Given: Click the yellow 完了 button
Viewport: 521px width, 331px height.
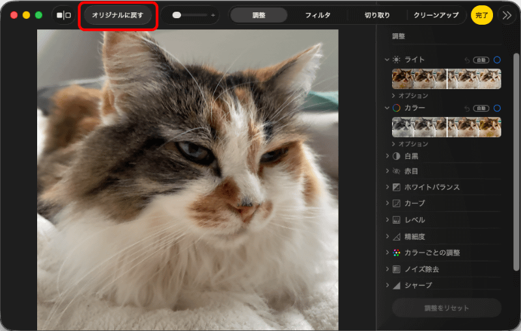Looking at the screenshot, I should pos(481,15).
